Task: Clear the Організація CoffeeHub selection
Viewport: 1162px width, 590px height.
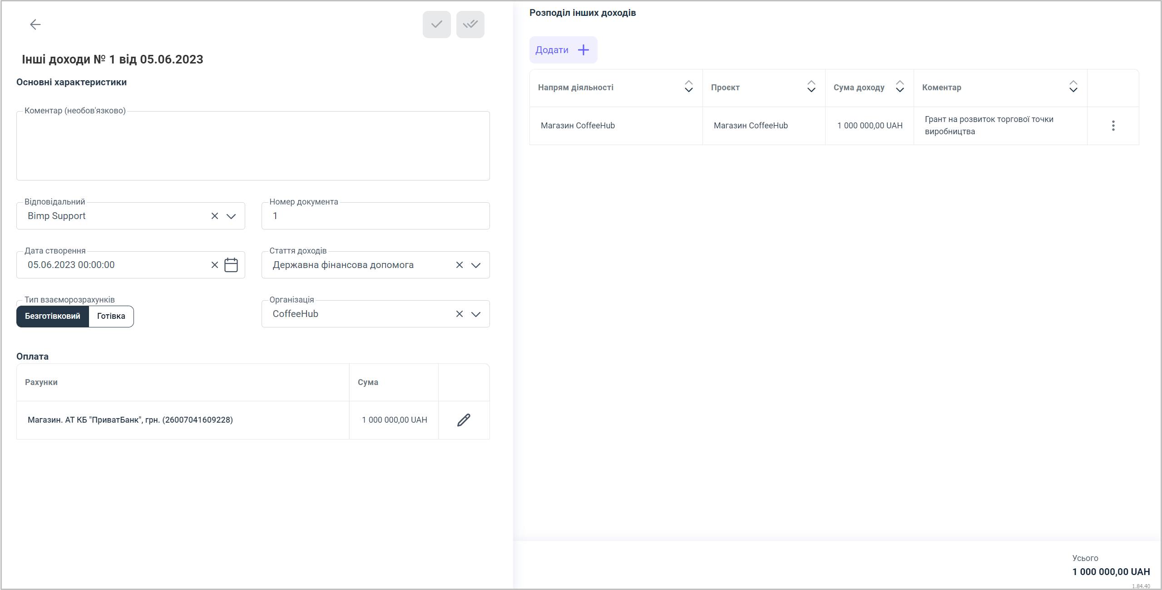Action: (x=460, y=314)
